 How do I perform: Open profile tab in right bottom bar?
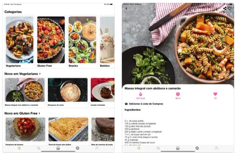[216, 148]
